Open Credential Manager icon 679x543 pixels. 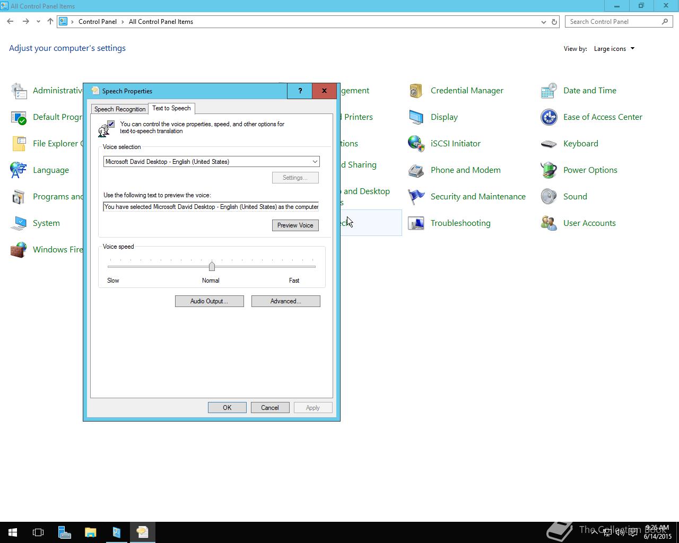tap(416, 91)
